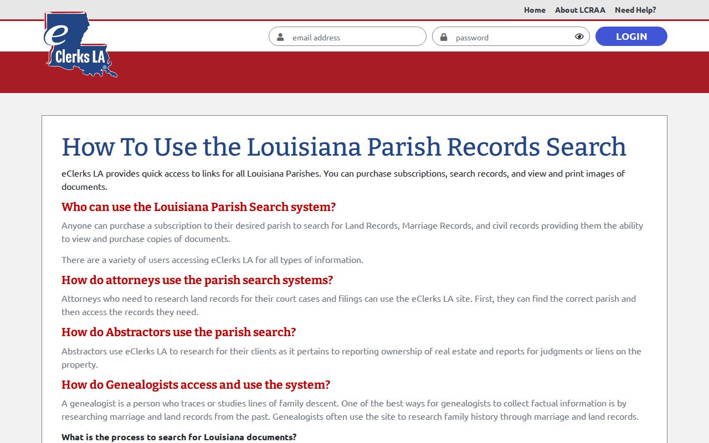Viewport: 709px width, 443px height.
Task: Click heading "How do attorneys use the parish search systems?"
Action: (x=197, y=280)
